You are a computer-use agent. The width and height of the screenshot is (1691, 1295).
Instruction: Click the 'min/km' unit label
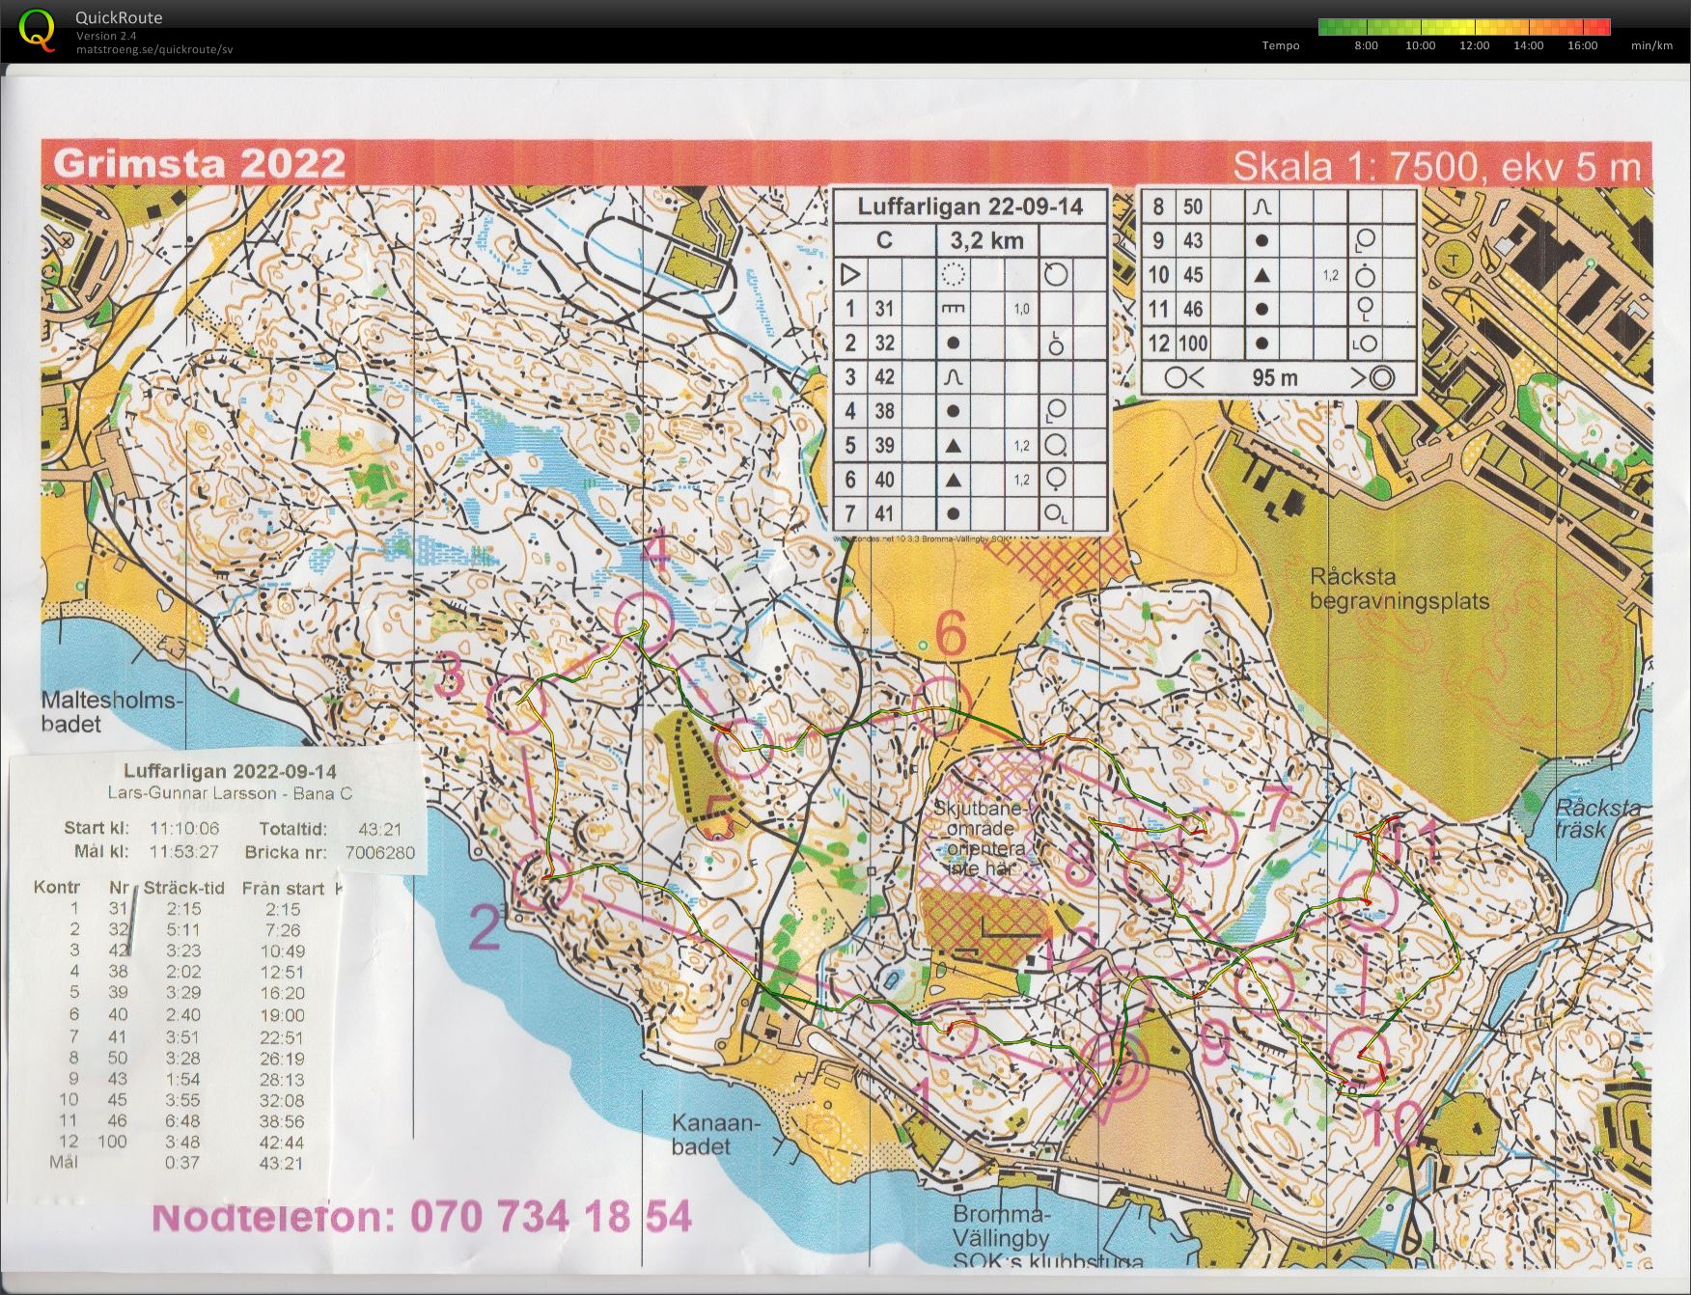[x=1651, y=45]
